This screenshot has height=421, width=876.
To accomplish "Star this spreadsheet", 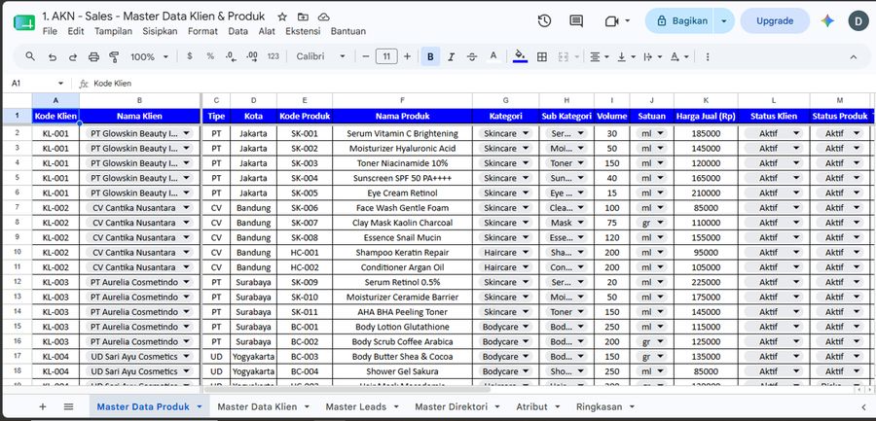I will [x=282, y=17].
